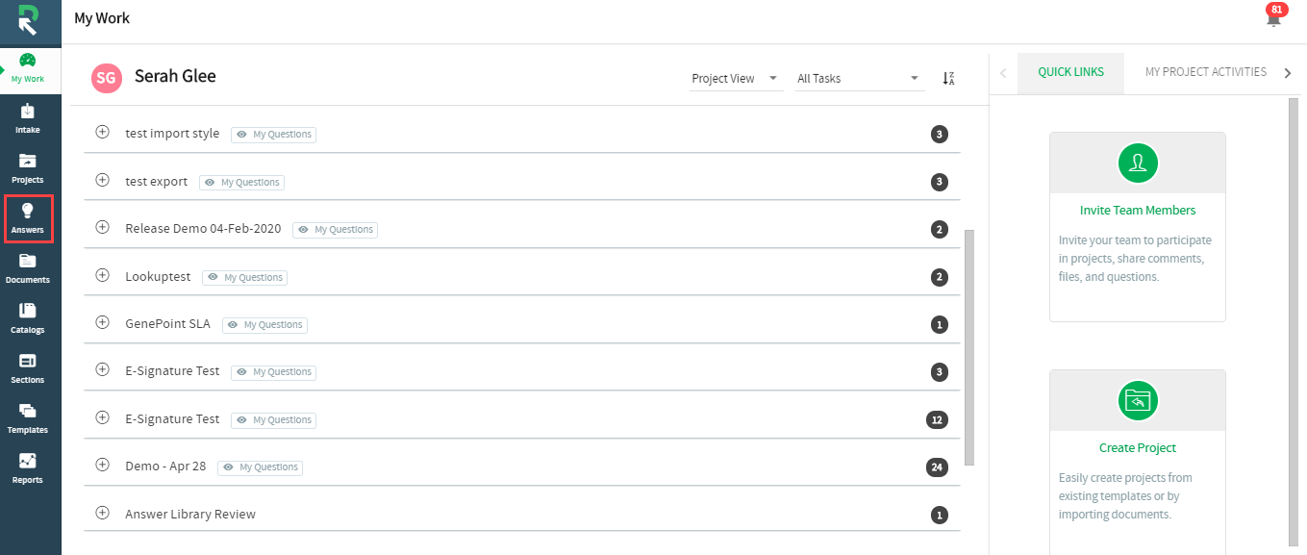Screen dimensions: 1307x555
Task: Expand the Lookuptest project row
Action: tap(103, 276)
